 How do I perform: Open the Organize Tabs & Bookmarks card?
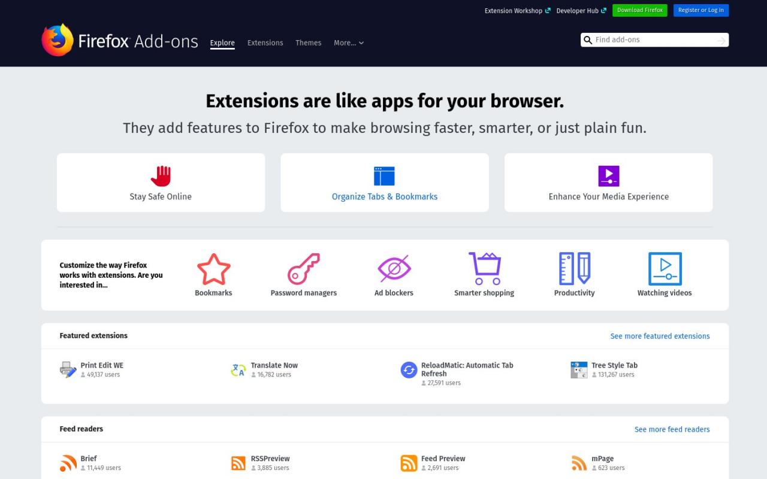pyautogui.click(x=385, y=183)
